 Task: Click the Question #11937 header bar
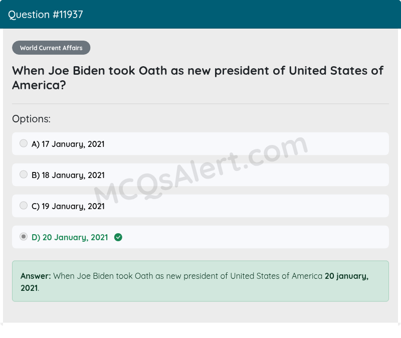coord(200,15)
